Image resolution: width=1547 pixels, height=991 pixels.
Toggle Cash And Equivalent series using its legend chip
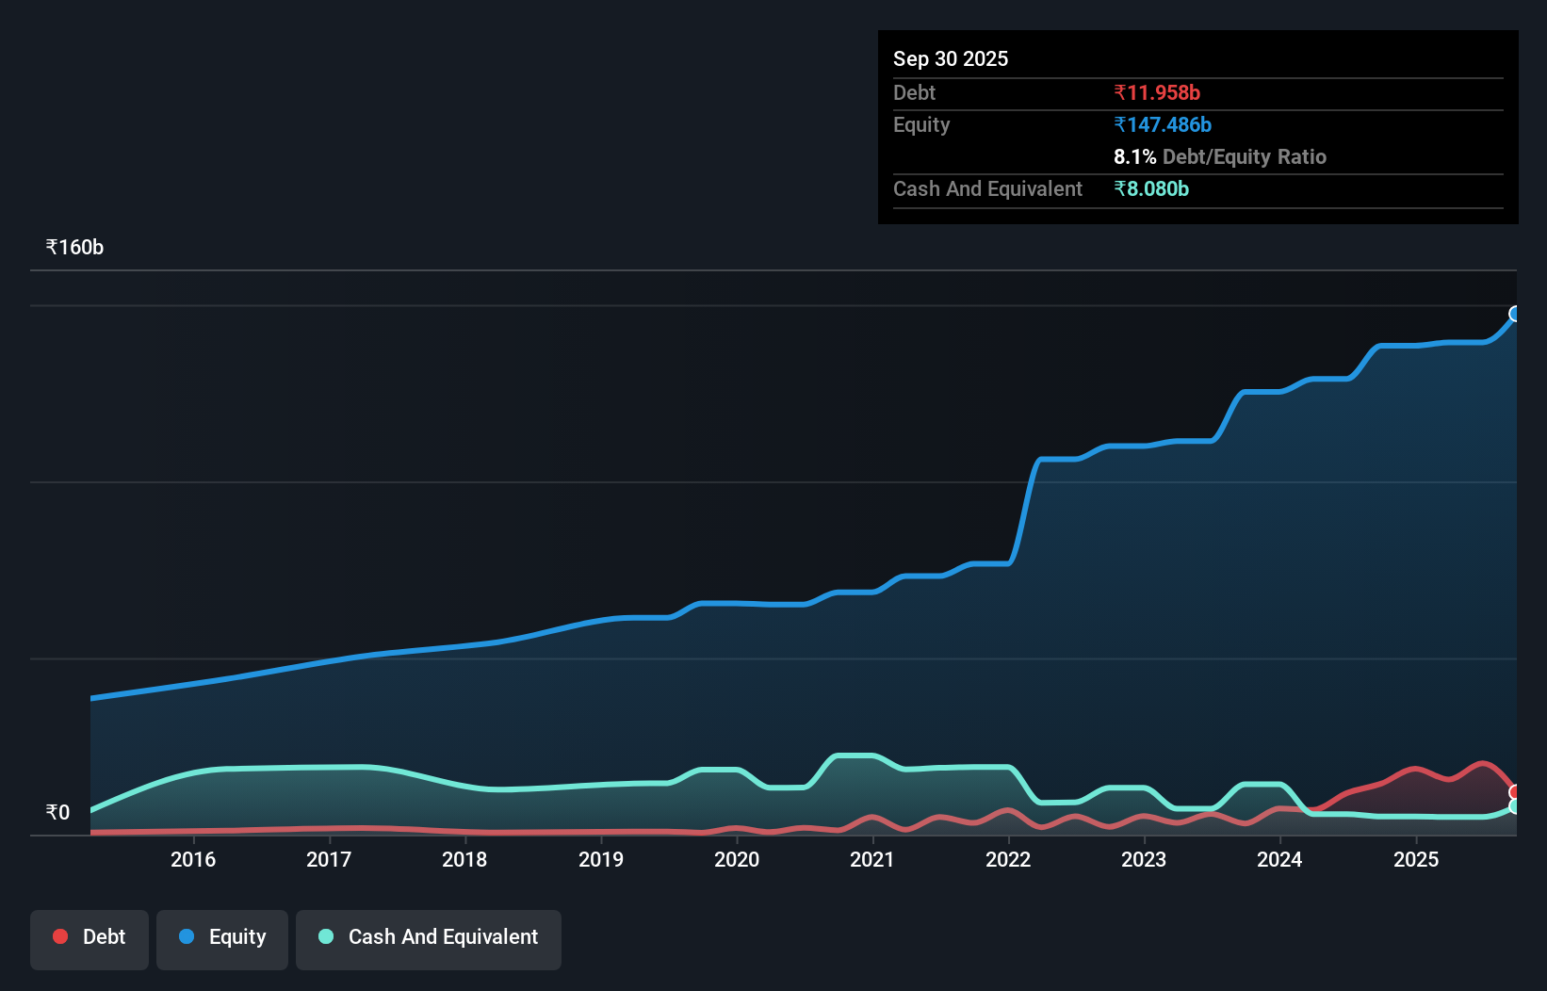tap(428, 937)
